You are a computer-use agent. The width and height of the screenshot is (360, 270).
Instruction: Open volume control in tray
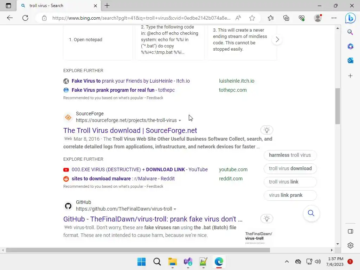pyautogui.click(x=318, y=262)
